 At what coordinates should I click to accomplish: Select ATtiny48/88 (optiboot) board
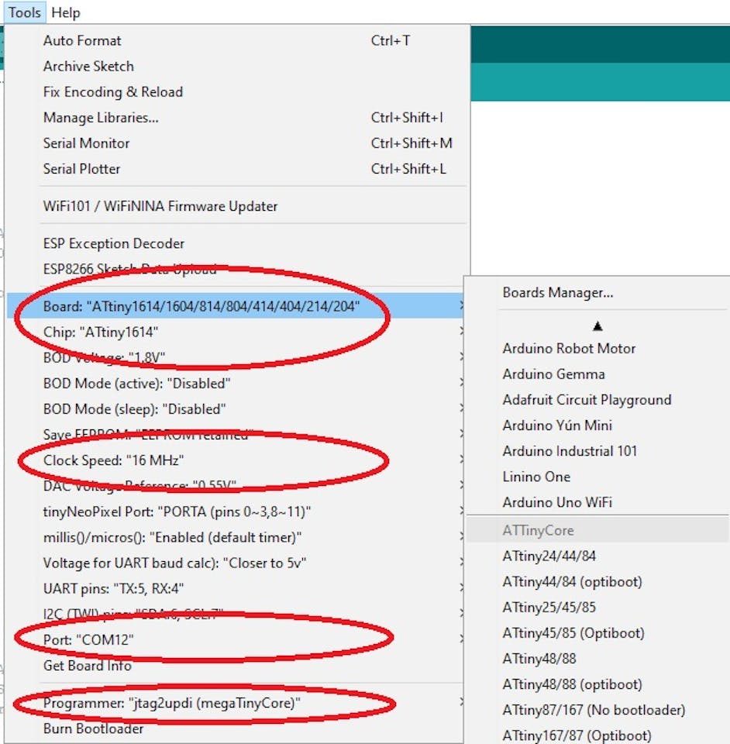click(x=597, y=684)
